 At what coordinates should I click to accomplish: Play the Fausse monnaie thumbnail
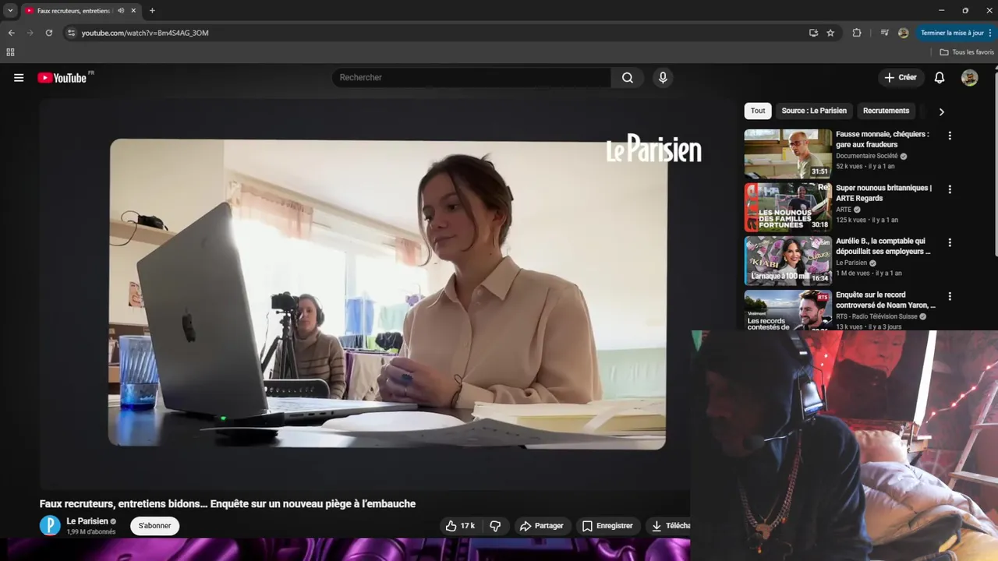pos(787,153)
